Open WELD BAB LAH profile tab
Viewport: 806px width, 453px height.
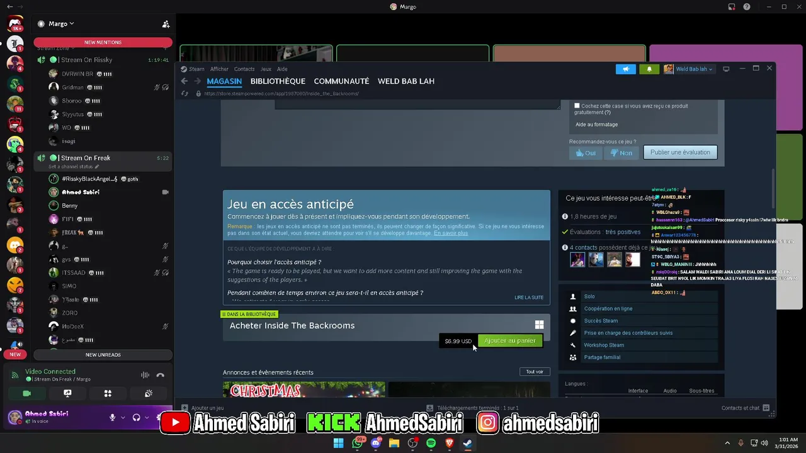click(x=406, y=81)
